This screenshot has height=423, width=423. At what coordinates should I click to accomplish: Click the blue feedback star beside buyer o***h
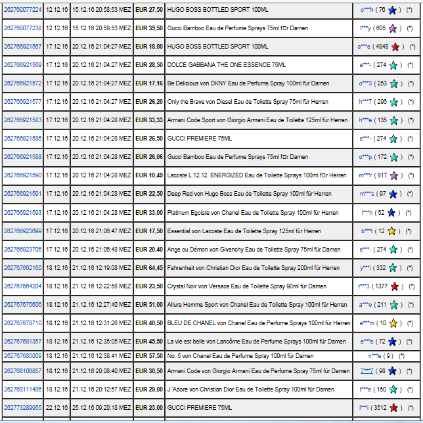[392, 11]
